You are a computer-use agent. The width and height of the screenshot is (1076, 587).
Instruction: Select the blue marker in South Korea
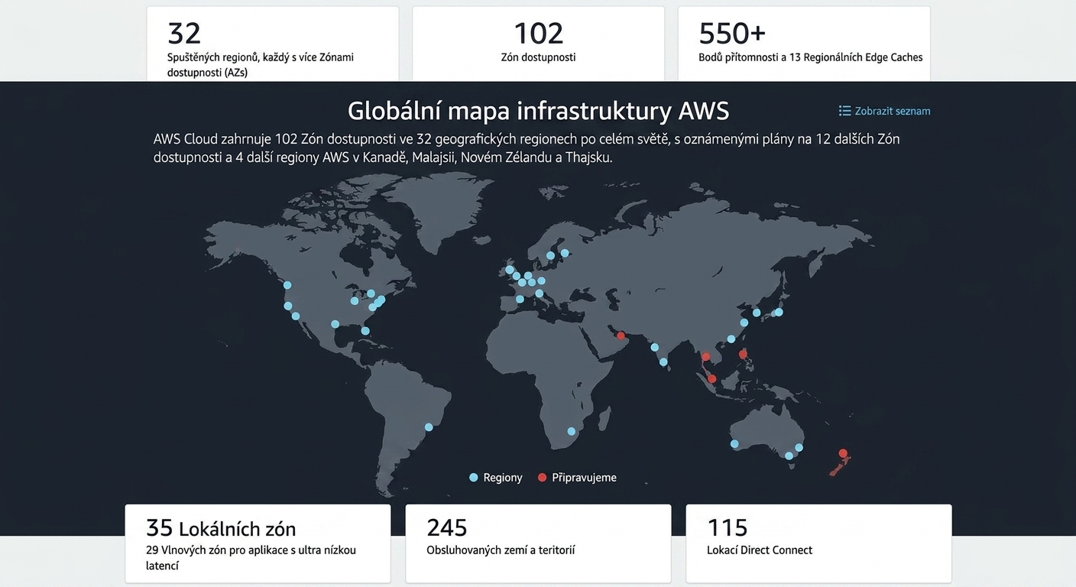(x=757, y=313)
